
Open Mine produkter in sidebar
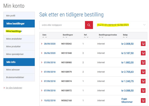(19, 47)
